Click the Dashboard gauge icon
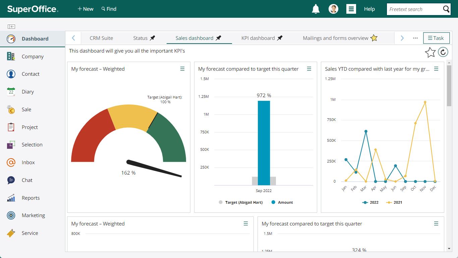458x258 pixels. click(11, 39)
